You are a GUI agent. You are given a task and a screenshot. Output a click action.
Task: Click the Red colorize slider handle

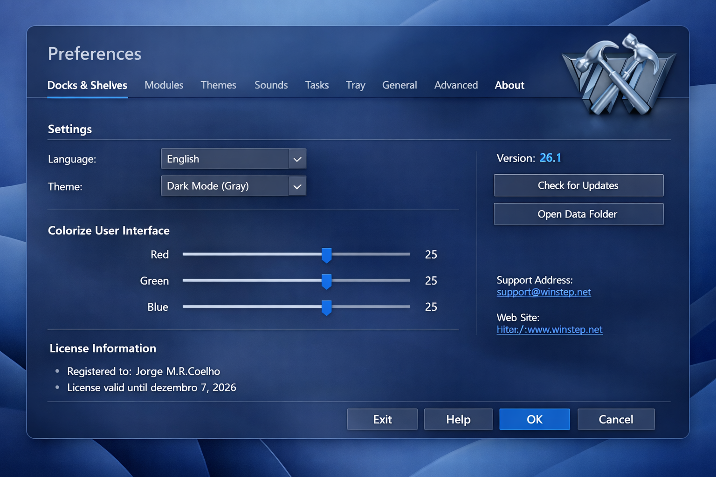tap(327, 255)
